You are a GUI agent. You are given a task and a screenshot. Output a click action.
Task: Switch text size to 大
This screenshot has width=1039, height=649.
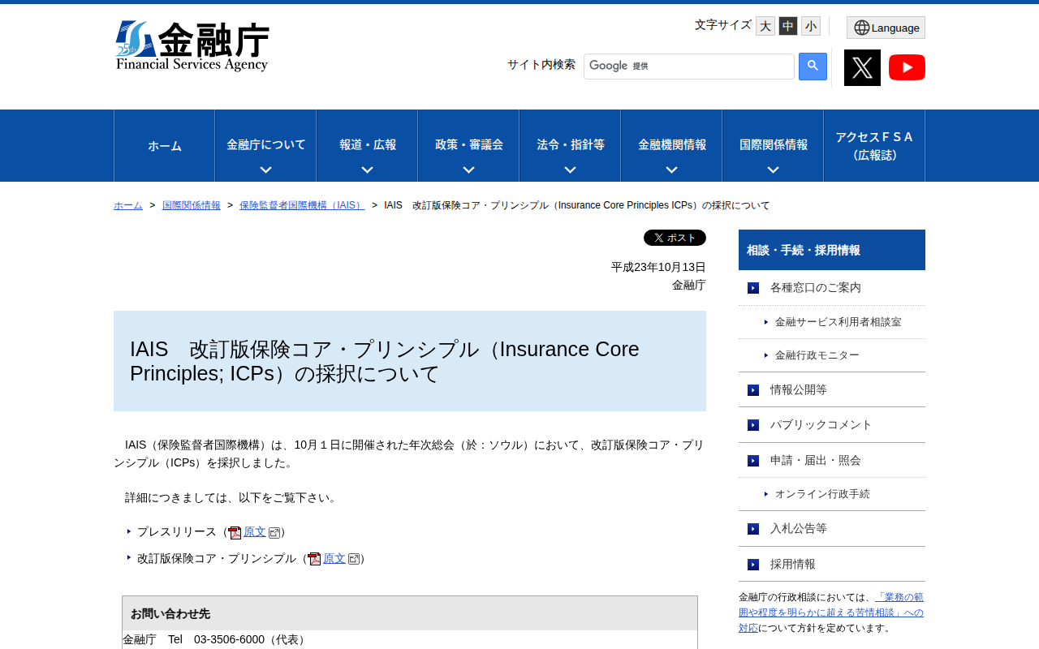[764, 24]
